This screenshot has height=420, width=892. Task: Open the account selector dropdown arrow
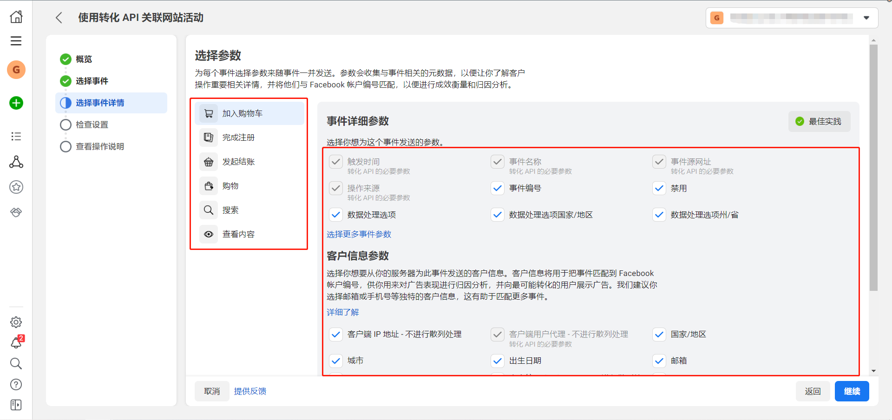tap(866, 18)
